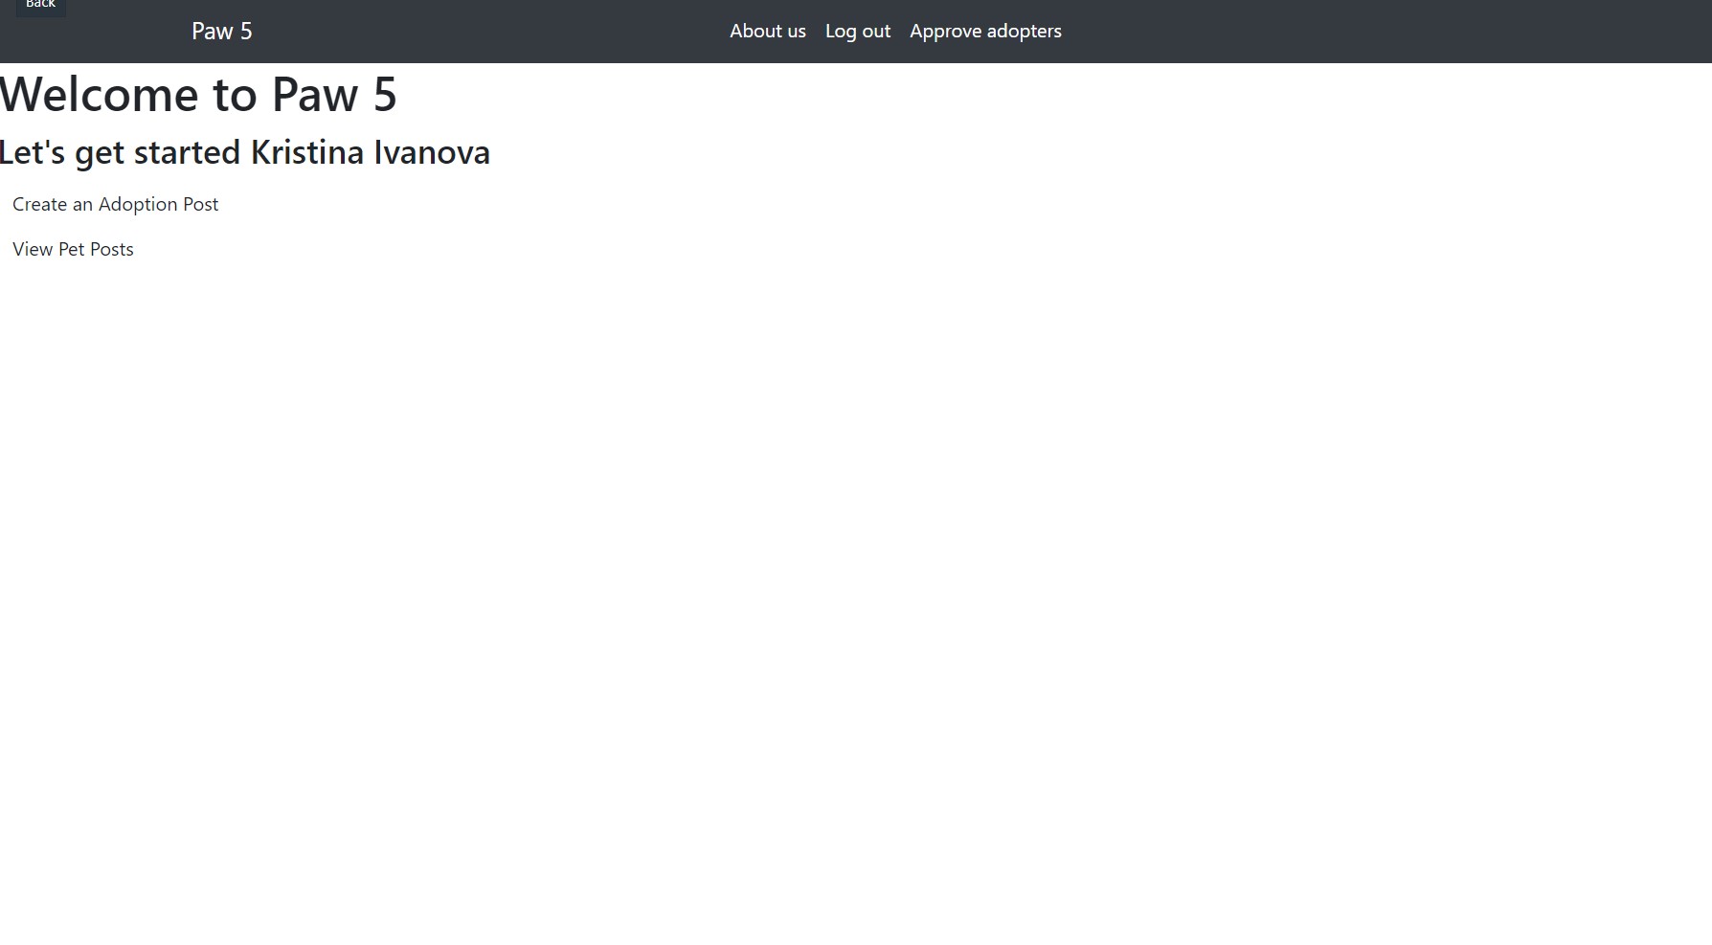Viewport: 1712px width, 945px height.
Task: Open the About us page
Action: pos(767,32)
